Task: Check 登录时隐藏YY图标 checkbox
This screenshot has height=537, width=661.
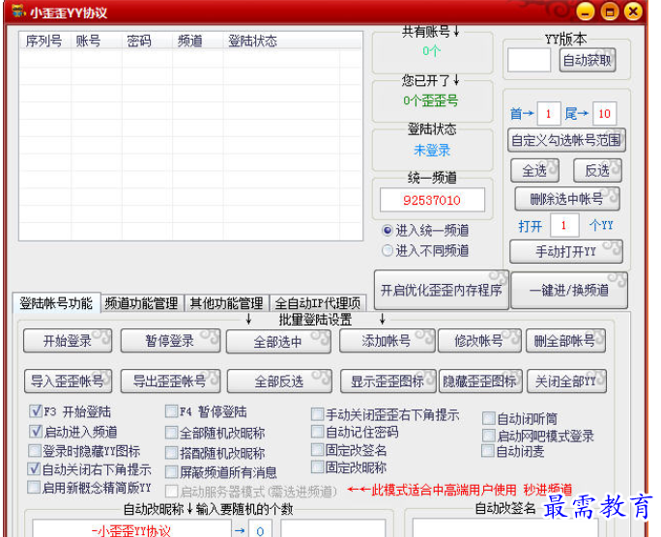Action: (35, 451)
